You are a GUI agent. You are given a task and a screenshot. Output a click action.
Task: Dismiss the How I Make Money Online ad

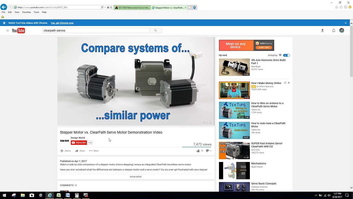coord(289,83)
